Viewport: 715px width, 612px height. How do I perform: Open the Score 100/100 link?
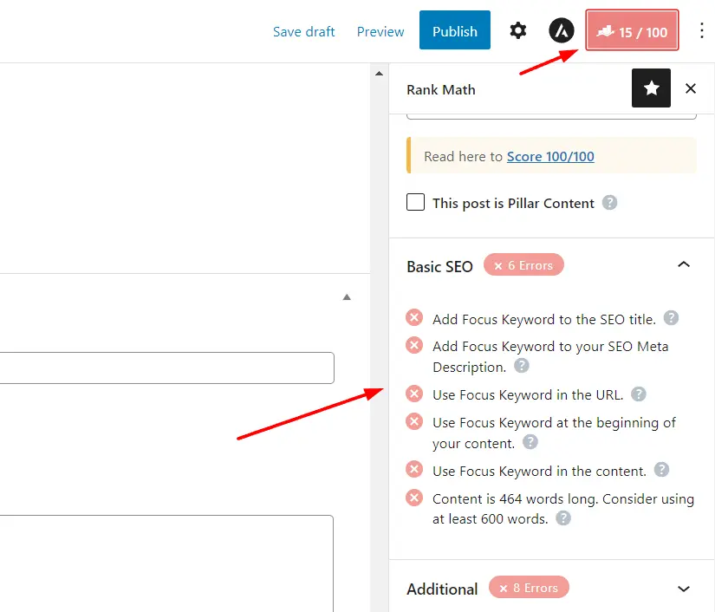[x=550, y=156]
